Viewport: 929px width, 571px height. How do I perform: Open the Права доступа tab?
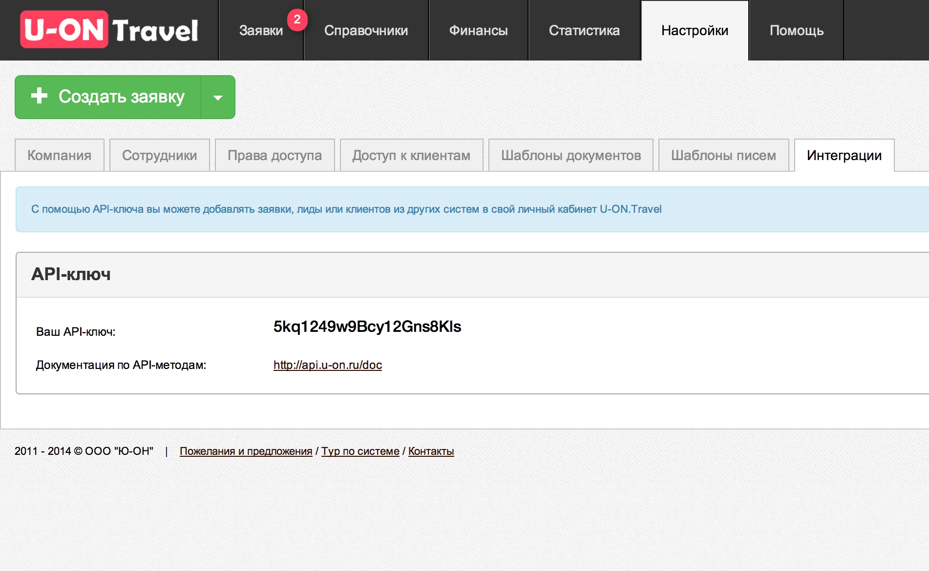click(x=274, y=156)
